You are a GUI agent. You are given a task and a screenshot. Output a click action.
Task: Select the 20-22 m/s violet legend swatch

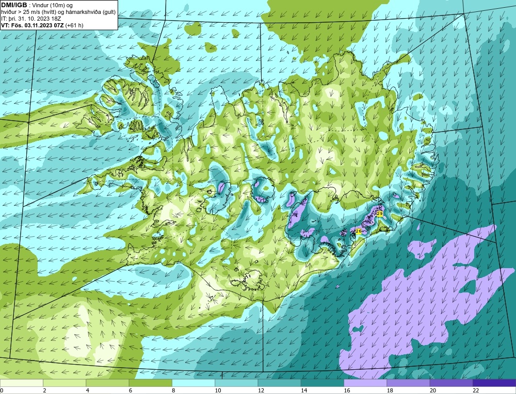(x=451, y=383)
